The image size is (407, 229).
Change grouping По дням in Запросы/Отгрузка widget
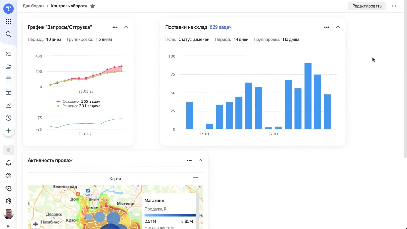coord(104,39)
